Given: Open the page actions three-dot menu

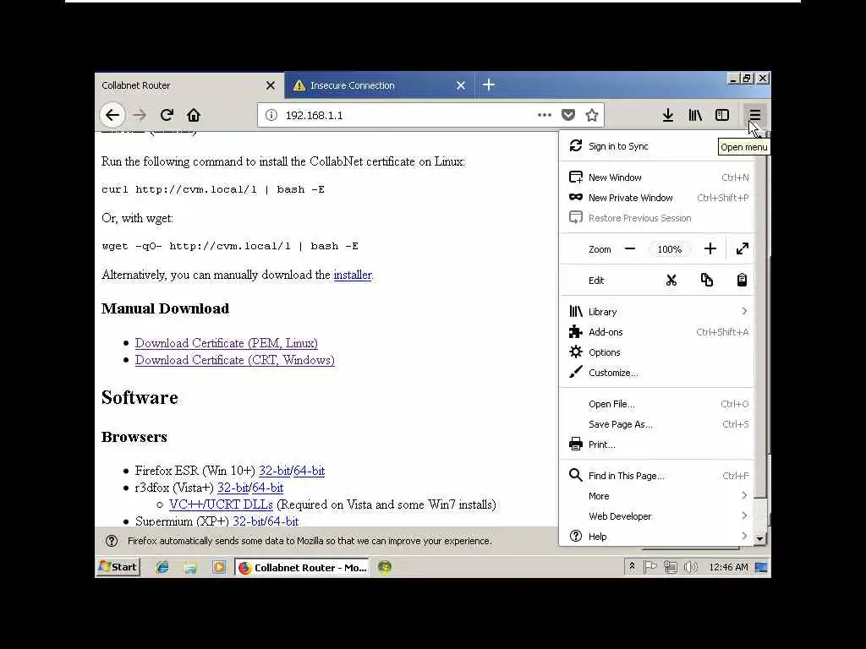Looking at the screenshot, I should tap(545, 115).
